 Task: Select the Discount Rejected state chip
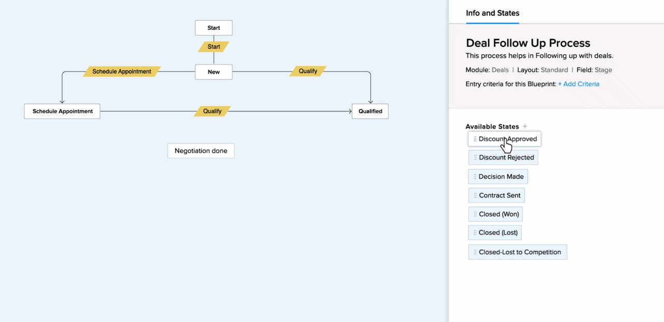pyautogui.click(x=503, y=158)
